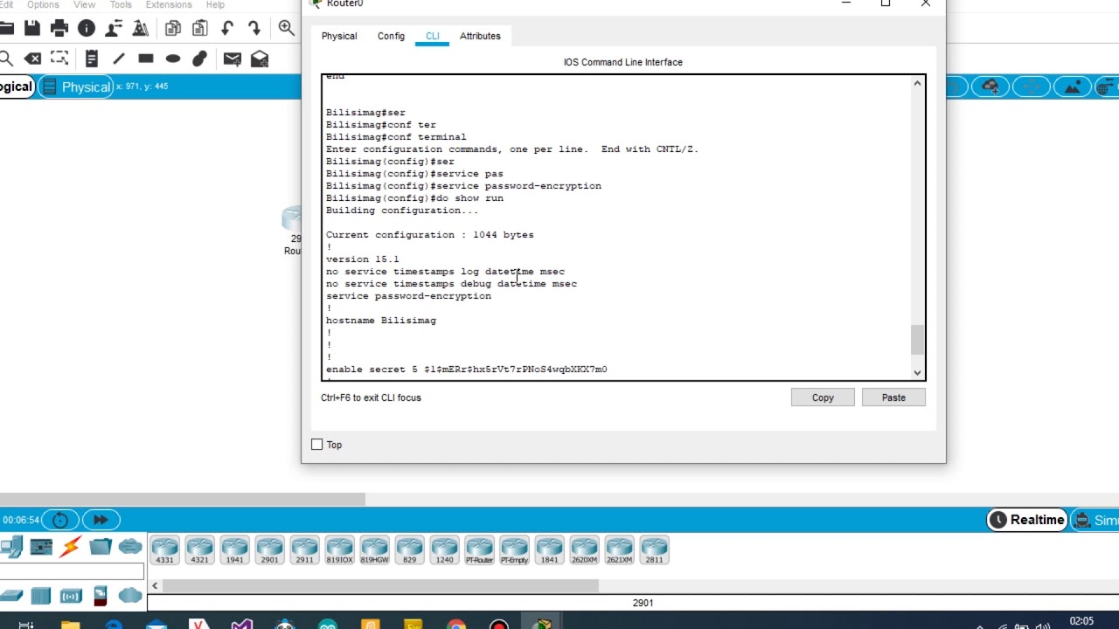Enable the Top checkbox in Router0
1119x629 pixels.
tap(316, 445)
